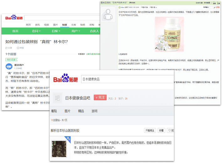Expand the 在问 dropdown in green navbar
This screenshot has height=163, width=222.
click(x=36, y=31)
